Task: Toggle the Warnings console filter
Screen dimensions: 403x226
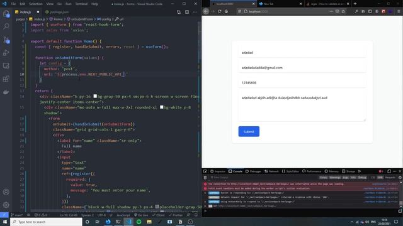Action: point(335,177)
